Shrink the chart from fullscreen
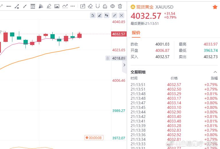This screenshot has height=149, width=220. (115, 15)
